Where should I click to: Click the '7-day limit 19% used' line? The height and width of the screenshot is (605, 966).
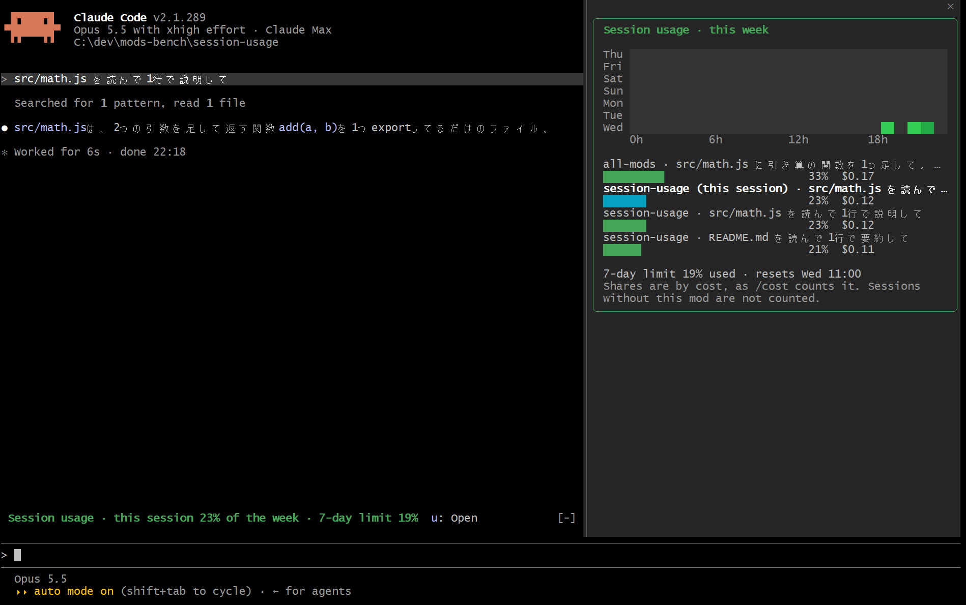(x=669, y=274)
